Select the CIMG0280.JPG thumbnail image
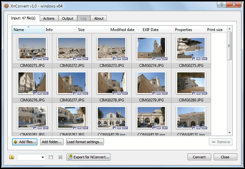The height and width of the screenshot is (169, 245). coord(191,83)
